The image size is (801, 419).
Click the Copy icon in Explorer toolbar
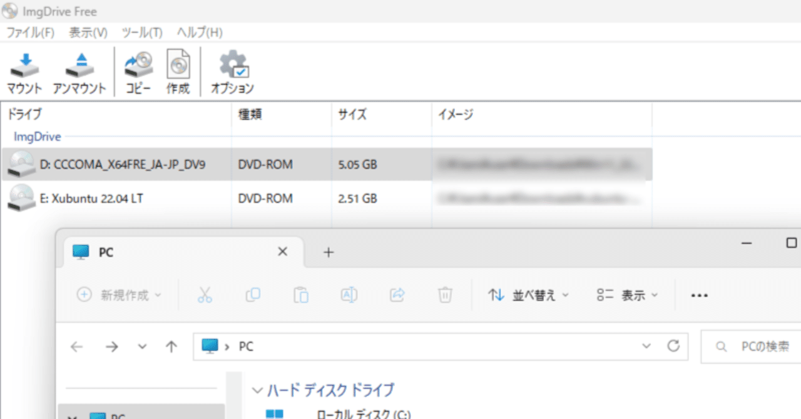click(253, 295)
